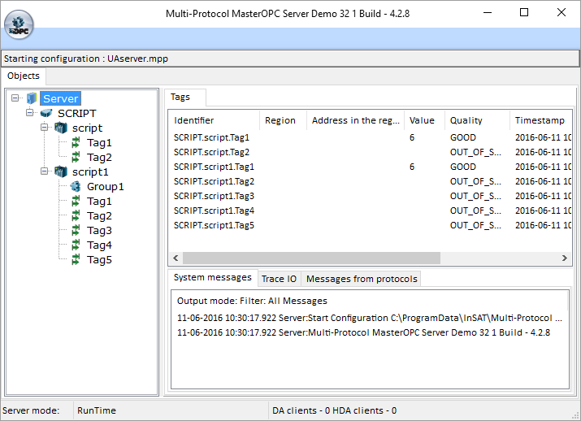
Task: Close the MasterOPC Server window
Action: (x=561, y=13)
